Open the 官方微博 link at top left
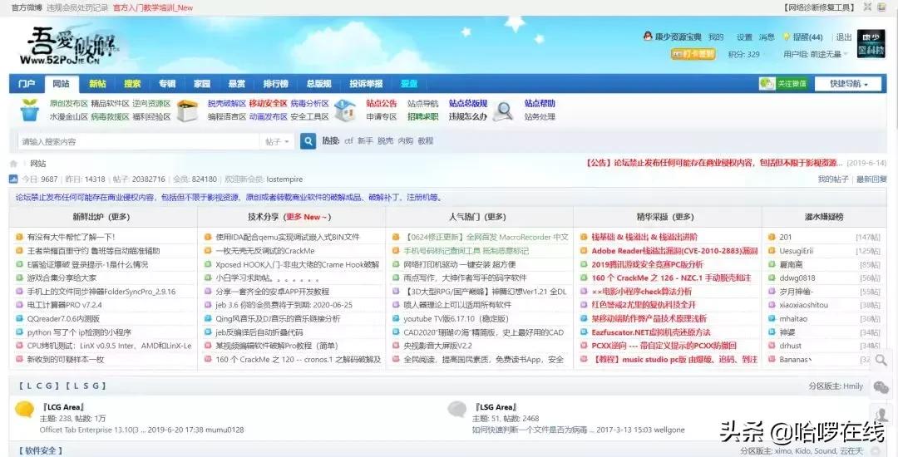This screenshot has height=457, width=898. (27, 7)
